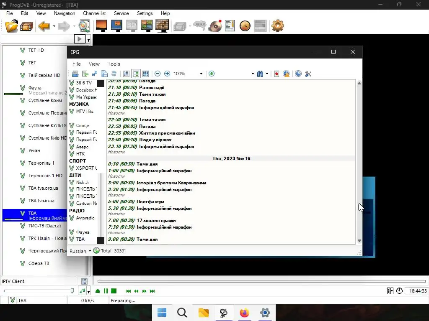
Task: Open EPG zoom 100% dropdown
Action: [201, 74]
